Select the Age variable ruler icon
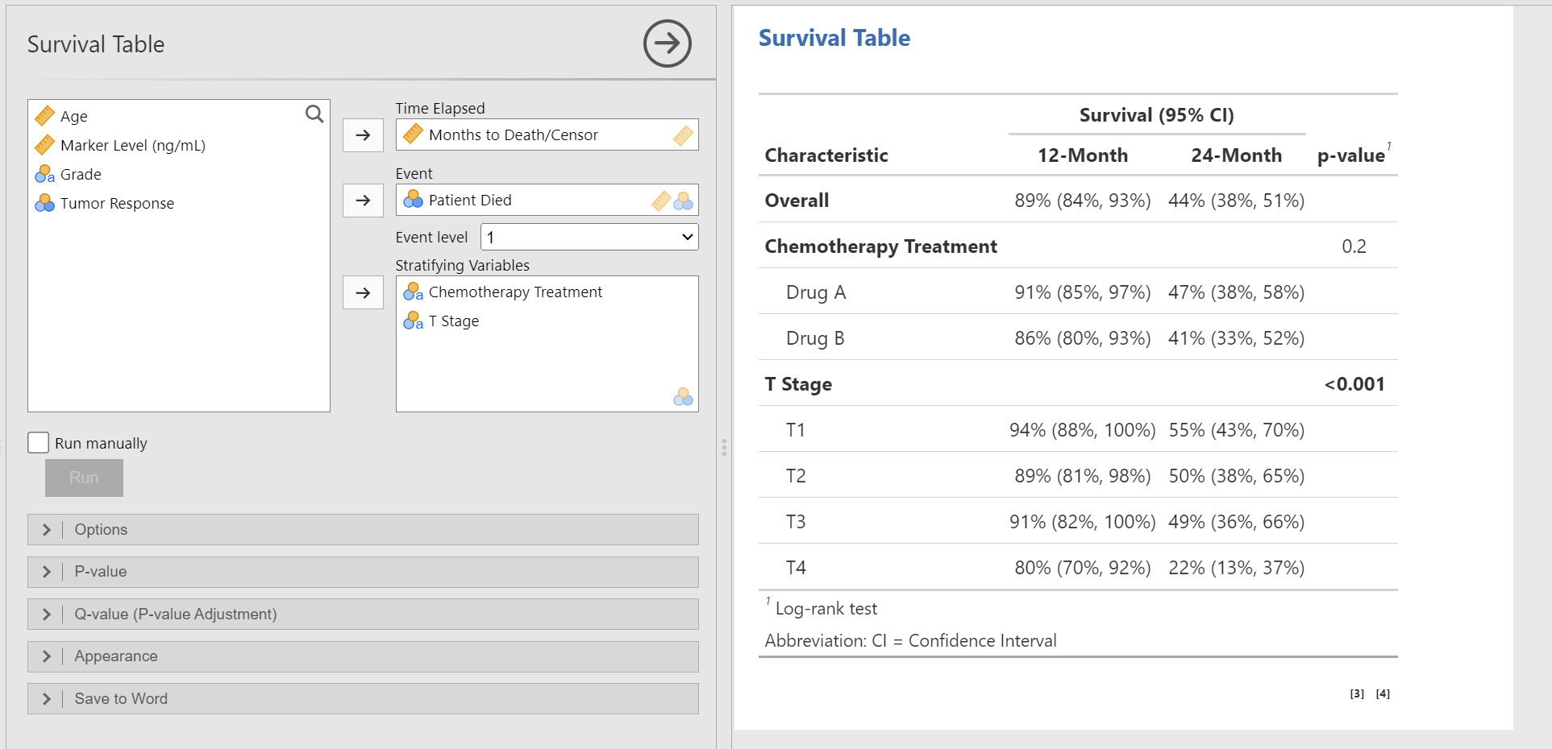Screen dimensions: 1552x749 click(45, 116)
